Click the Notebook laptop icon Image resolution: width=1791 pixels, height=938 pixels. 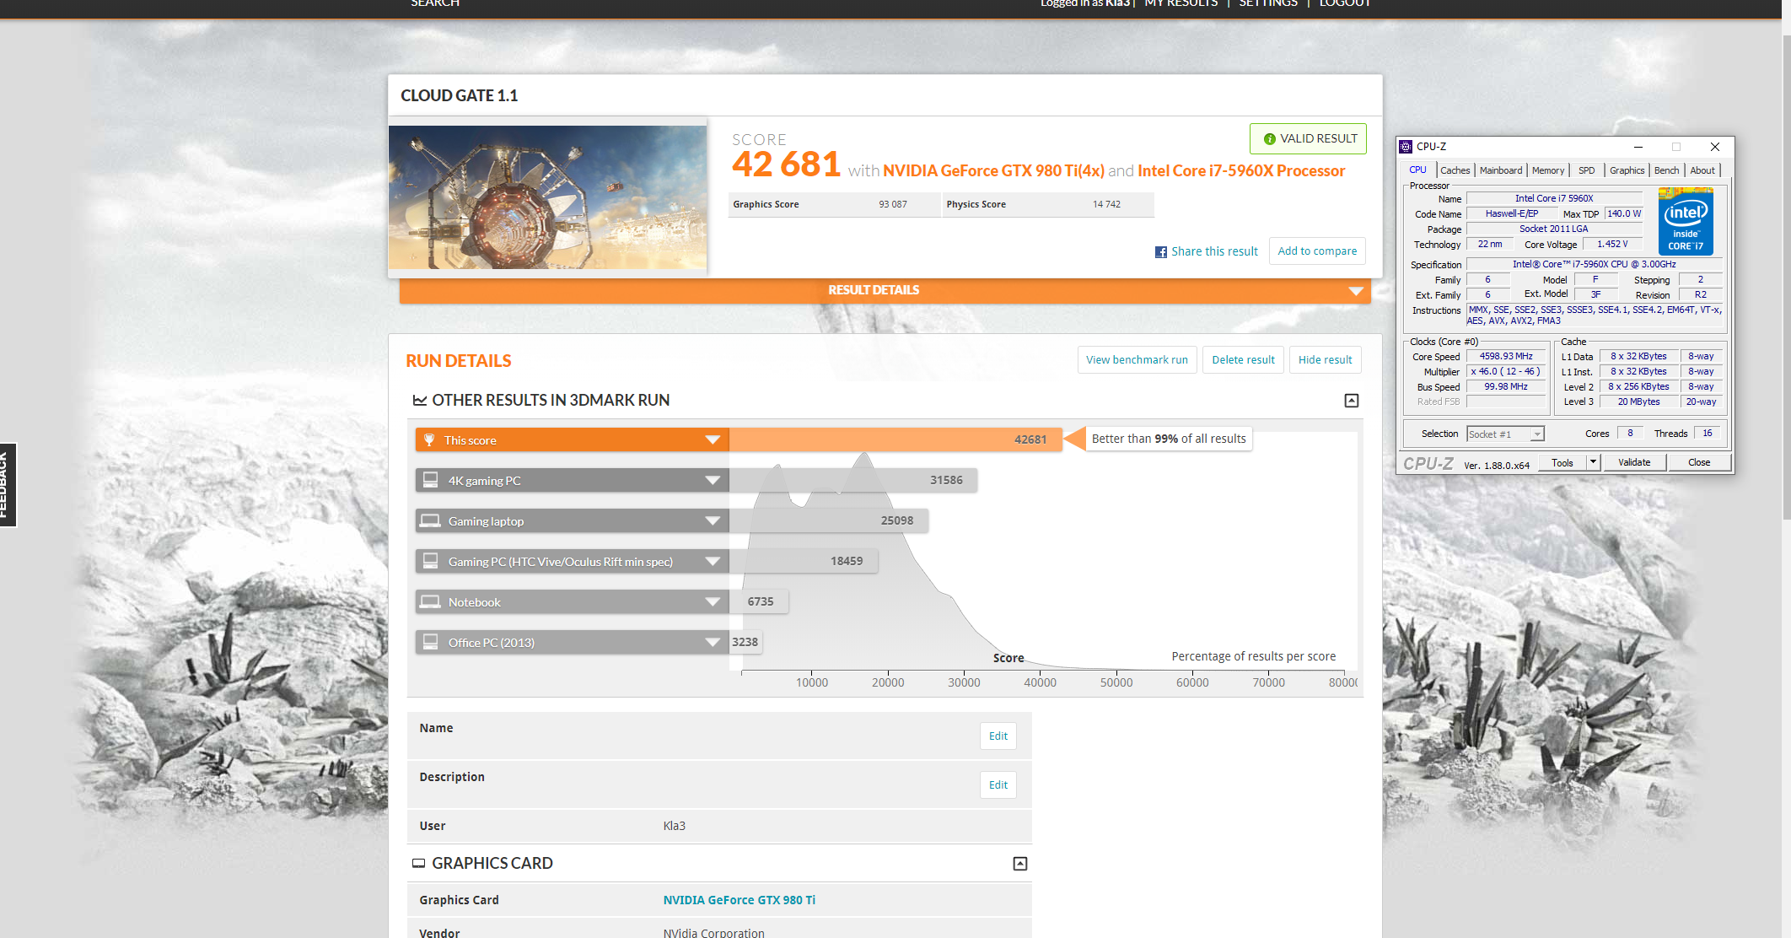pos(430,601)
